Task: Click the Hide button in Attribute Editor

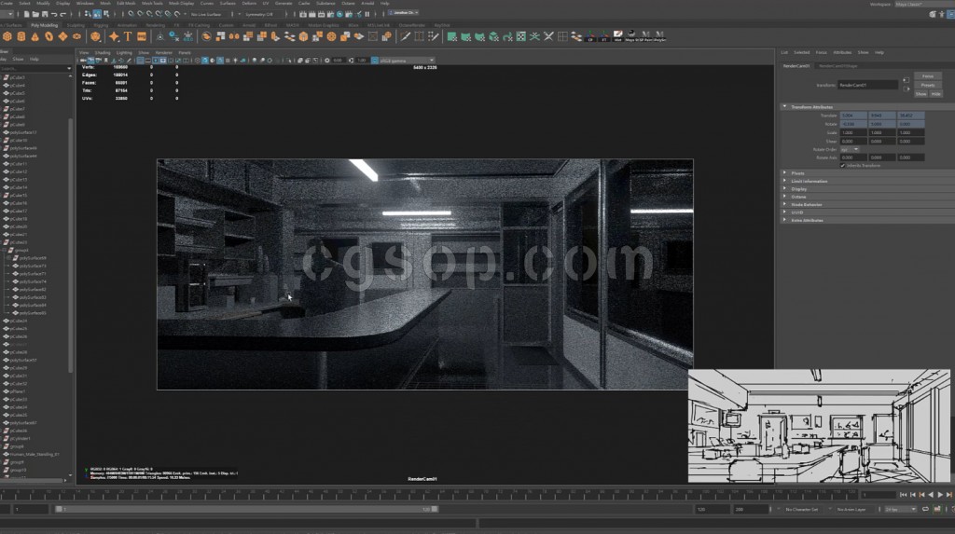Action: coord(935,94)
